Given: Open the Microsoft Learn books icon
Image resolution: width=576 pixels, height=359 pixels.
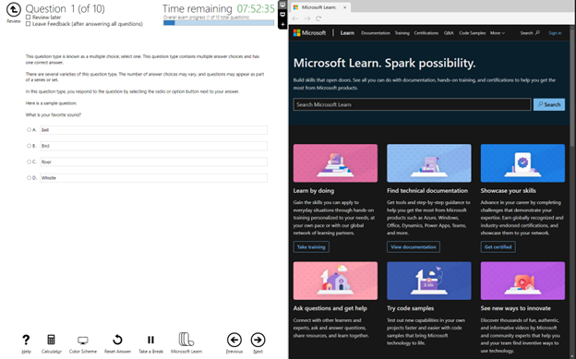Looking at the screenshot, I should (x=186, y=339).
